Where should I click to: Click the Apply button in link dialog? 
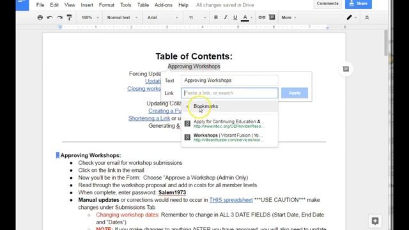point(295,93)
